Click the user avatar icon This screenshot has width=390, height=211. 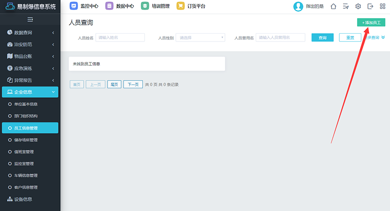point(298,6)
